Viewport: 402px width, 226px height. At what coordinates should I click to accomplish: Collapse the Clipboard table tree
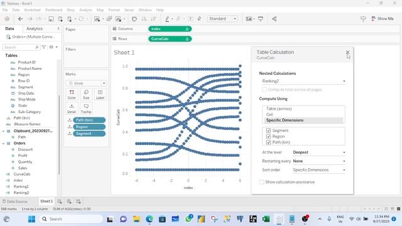click(x=3, y=131)
